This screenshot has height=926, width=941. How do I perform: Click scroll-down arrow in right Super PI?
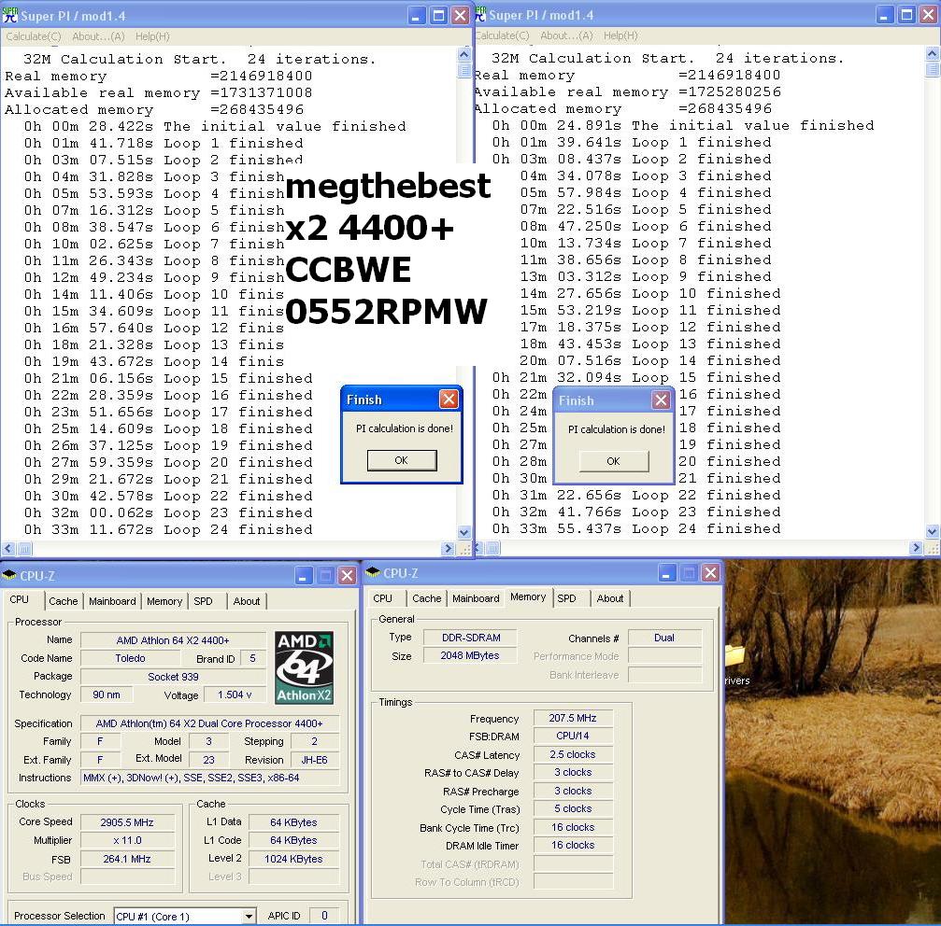pyautogui.click(x=932, y=532)
